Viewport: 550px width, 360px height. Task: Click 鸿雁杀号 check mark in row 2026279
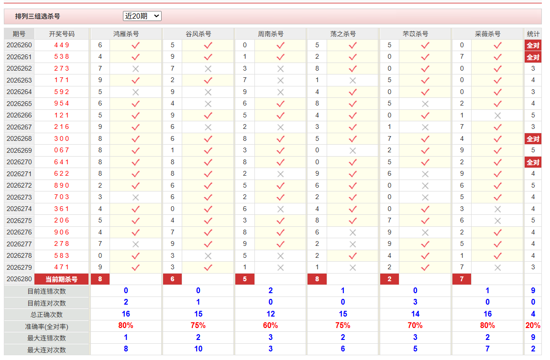(136, 267)
